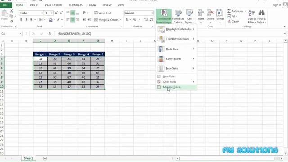This screenshot has height=162, width=288.
Task: Switch to the FORMULAS tab
Action: coord(76,5)
